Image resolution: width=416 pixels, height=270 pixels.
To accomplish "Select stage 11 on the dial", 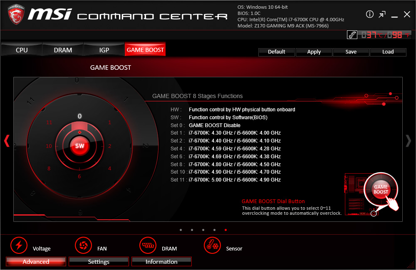I will coord(50,123).
